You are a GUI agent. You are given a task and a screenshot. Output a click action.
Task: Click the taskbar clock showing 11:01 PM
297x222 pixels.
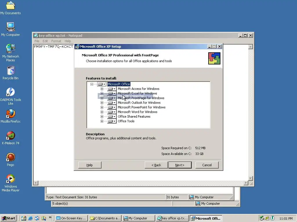[286, 219]
